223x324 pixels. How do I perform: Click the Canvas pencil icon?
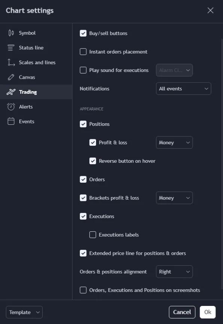coord(11,77)
